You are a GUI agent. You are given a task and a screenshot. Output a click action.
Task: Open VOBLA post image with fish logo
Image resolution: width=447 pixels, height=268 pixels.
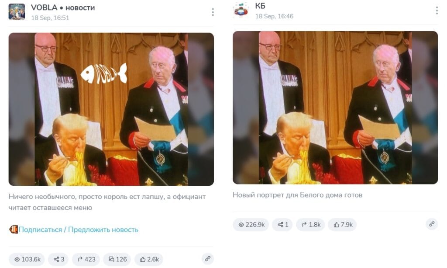click(111, 109)
